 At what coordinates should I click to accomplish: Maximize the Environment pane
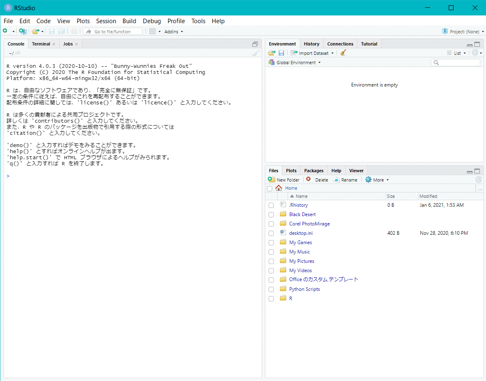pyautogui.click(x=477, y=44)
